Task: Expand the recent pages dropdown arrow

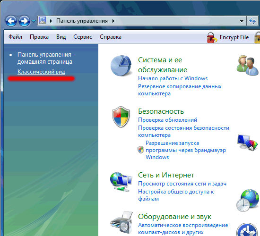Action: 34,21
